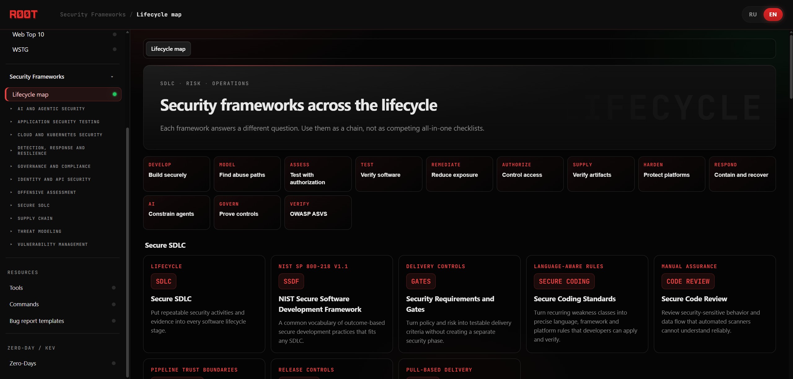Screen dimensions: 793x379
Task: Open ASSESS Test with authorization card
Action: (318, 174)
